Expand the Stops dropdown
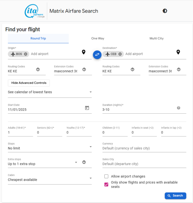The image size is (193, 203). [50, 148]
